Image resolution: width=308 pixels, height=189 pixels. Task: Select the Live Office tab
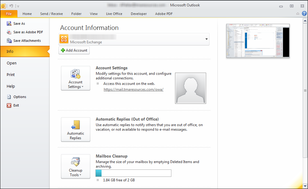(114, 14)
